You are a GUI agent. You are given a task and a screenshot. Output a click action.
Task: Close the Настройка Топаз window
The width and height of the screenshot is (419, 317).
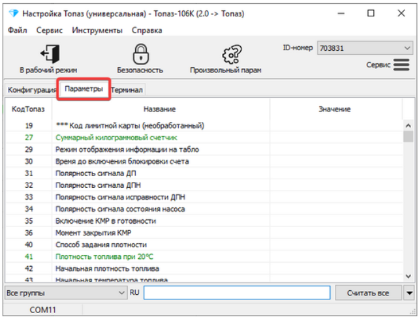(401, 13)
